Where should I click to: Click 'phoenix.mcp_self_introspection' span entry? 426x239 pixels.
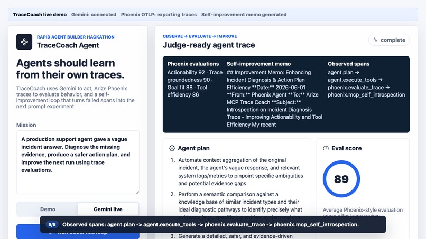point(366,94)
